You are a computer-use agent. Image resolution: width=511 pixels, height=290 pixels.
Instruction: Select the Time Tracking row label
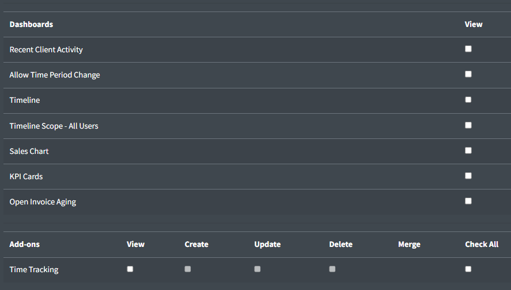tap(34, 269)
